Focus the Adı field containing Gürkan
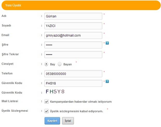 73,16
